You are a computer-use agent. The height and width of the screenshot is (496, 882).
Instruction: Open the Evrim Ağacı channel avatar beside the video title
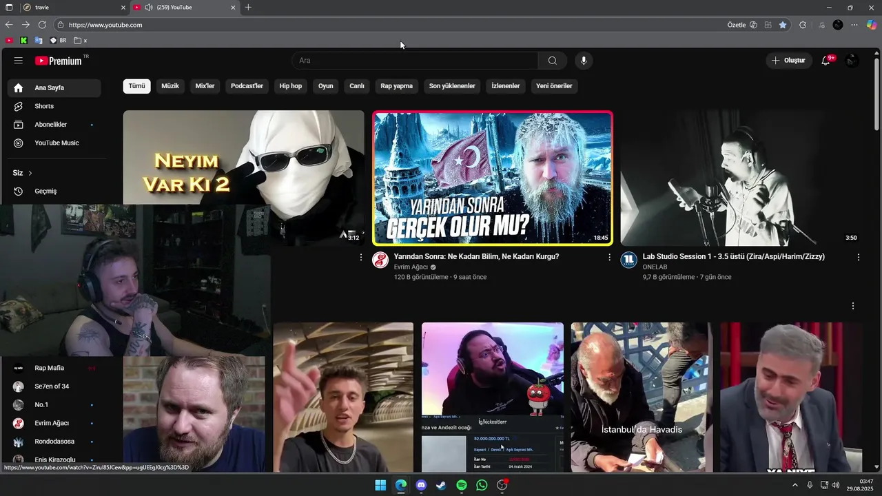(380, 260)
